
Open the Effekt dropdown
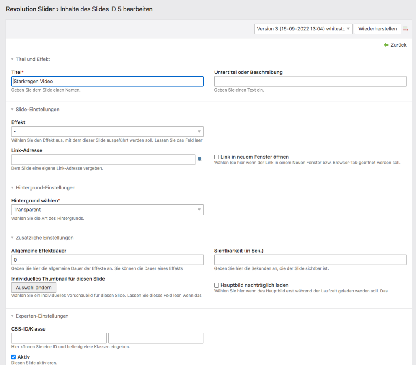[107, 131]
